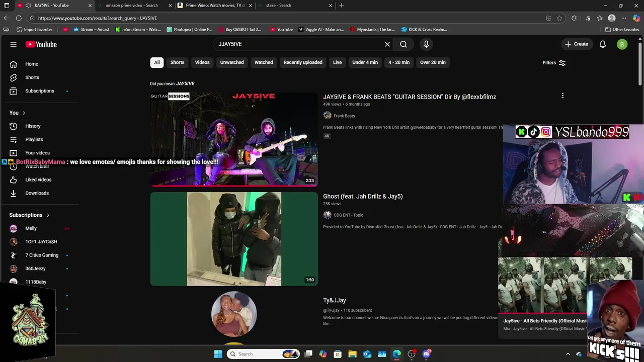Image resolution: width=644 pixels, height=362 pixels.
Task: Expand Subscriptions section header
Action: click(29, 215)
